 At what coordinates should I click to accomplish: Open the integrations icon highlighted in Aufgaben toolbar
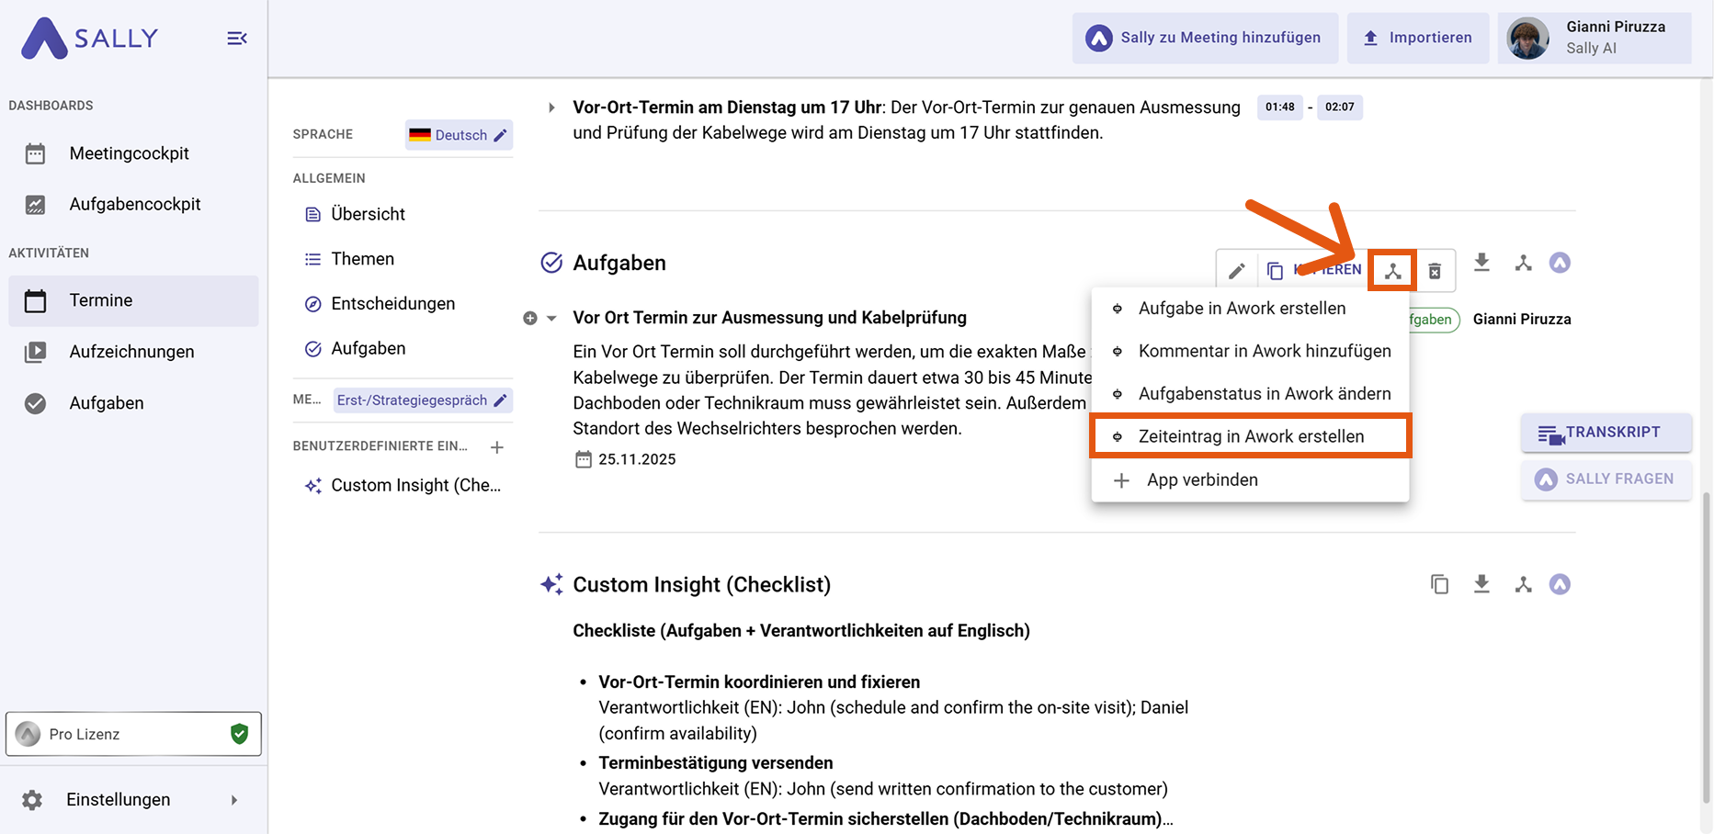tap(1392, 271)
